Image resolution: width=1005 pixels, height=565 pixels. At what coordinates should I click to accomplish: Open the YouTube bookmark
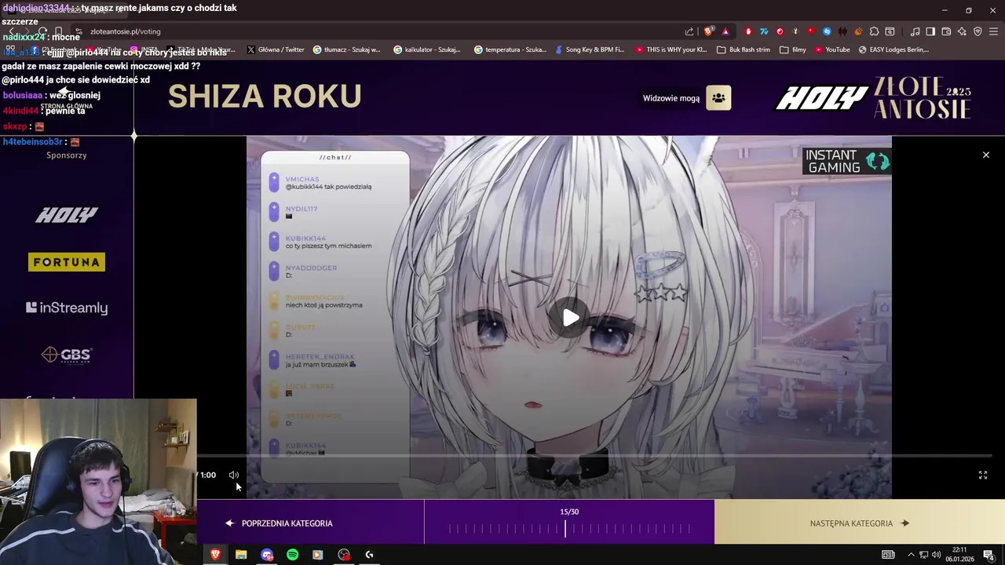[x=832, y=49]
